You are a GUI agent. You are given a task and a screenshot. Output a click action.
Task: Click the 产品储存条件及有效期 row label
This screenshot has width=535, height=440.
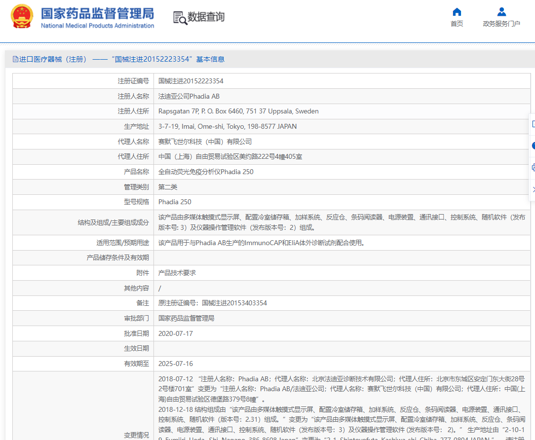click(x=118, y=258)
